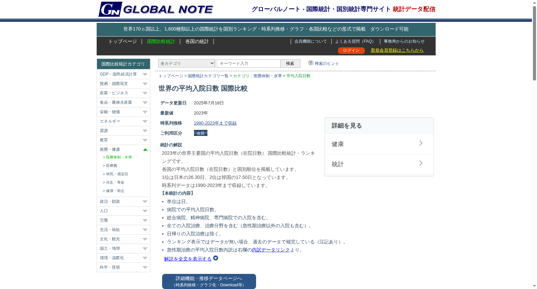Screen dimensions: 537x289
Task: Open 会員機能について page
Action: coord(310,41)
